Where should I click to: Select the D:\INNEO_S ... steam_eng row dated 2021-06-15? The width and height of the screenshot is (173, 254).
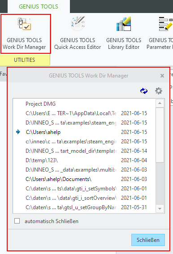click(x=84, y=123)
